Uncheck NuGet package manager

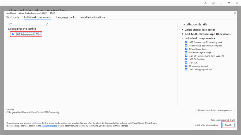coord(186,52)
